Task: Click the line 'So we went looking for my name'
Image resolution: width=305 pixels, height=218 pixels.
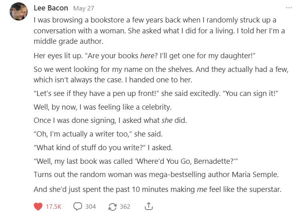Action: (x=161, y=75)
